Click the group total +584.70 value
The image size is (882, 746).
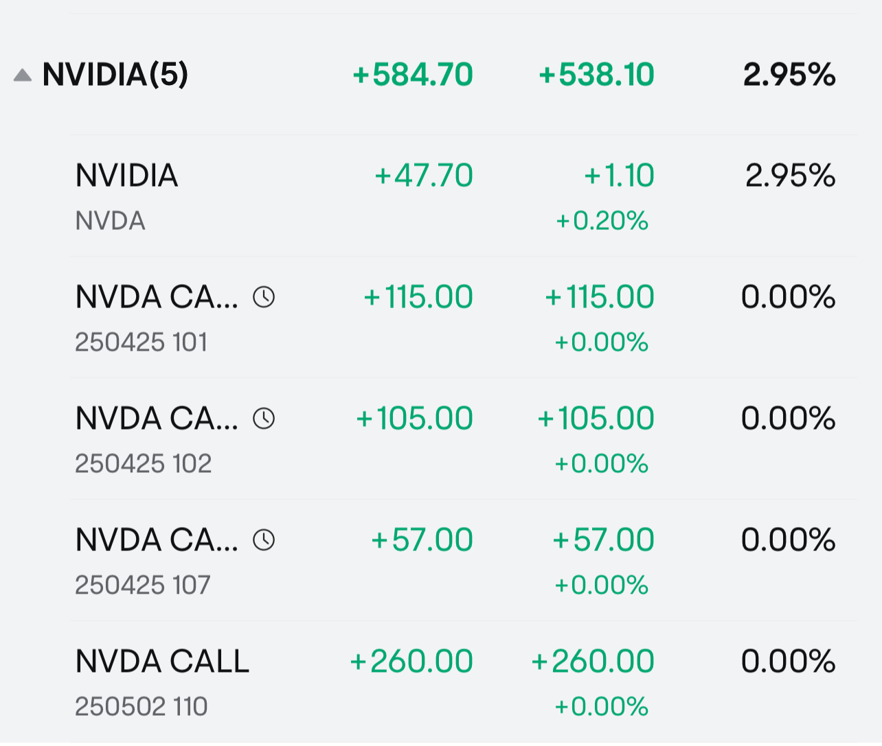pos(413,74)
